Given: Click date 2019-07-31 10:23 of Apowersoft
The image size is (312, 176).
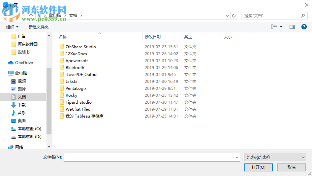Looking at the screenshot, I should tap(161, 61).
